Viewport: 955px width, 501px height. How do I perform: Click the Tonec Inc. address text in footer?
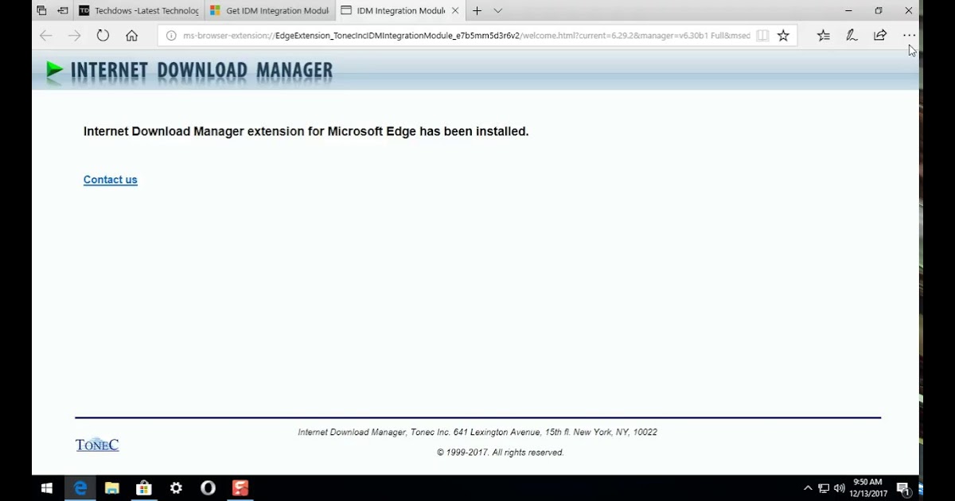(477, 433)
